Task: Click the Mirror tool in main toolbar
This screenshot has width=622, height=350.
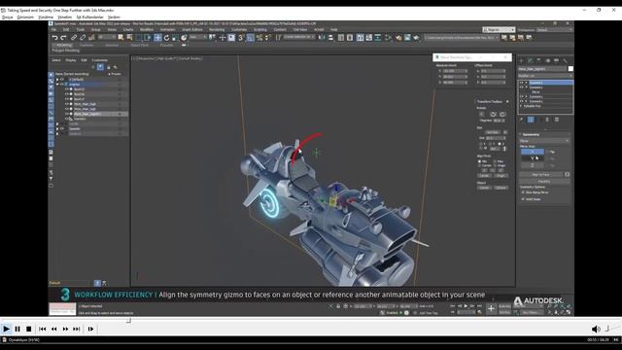Action: tap(322, 38)
